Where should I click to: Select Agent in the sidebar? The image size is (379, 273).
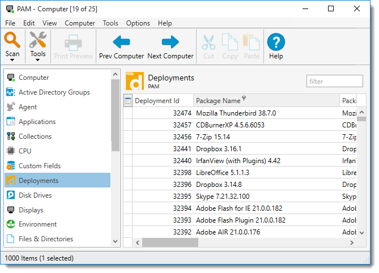coord(58,107)
